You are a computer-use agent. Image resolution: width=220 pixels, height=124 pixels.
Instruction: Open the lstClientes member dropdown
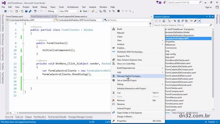(128, 20)
